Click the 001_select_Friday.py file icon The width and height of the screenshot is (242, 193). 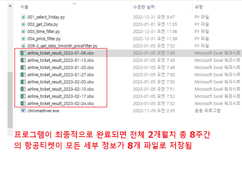click(23, 17)
